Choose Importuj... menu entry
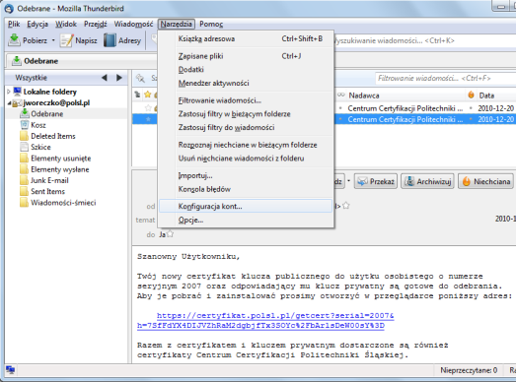 tap(246, 175)
